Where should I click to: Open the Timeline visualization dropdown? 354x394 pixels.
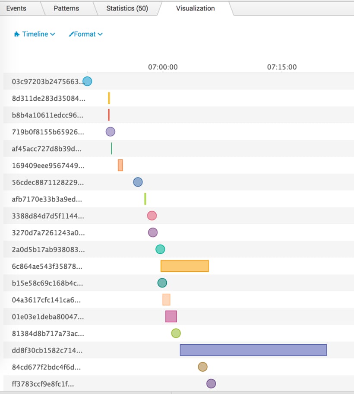click(x=35, y=34)
